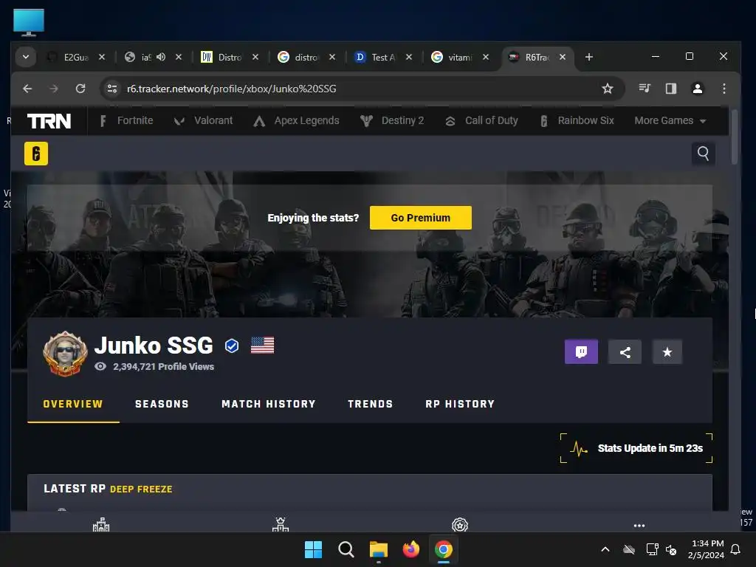Go back to the previous page
756x567 pixels.
27,89
